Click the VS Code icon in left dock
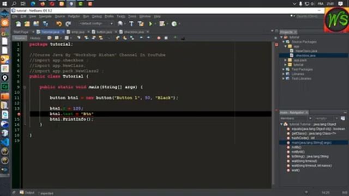The height and width of the screenshot is (196, 349). click(x=5, y=142)
